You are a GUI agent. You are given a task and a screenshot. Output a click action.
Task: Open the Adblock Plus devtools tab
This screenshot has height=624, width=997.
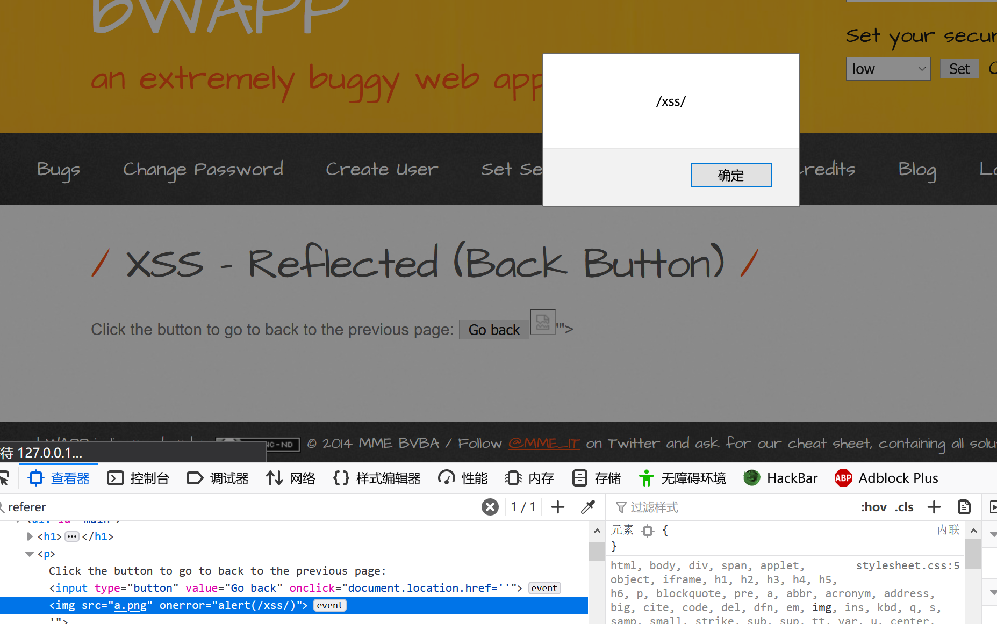[x=886, y=478]
